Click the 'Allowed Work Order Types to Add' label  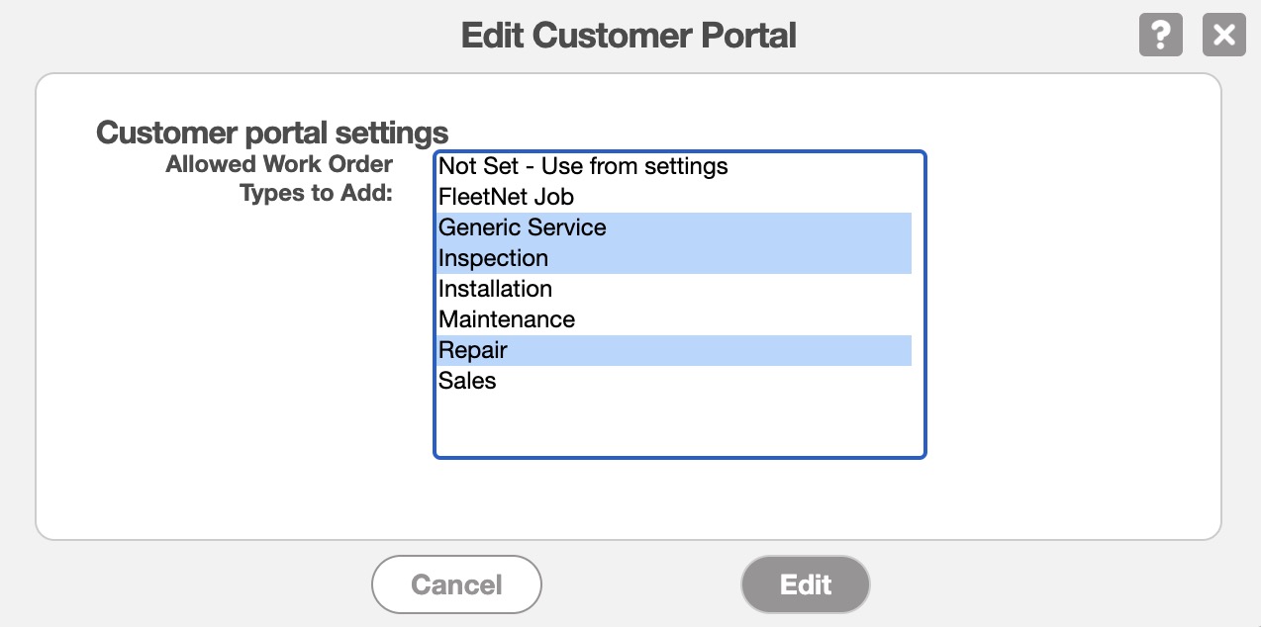(x=279, y=178)
